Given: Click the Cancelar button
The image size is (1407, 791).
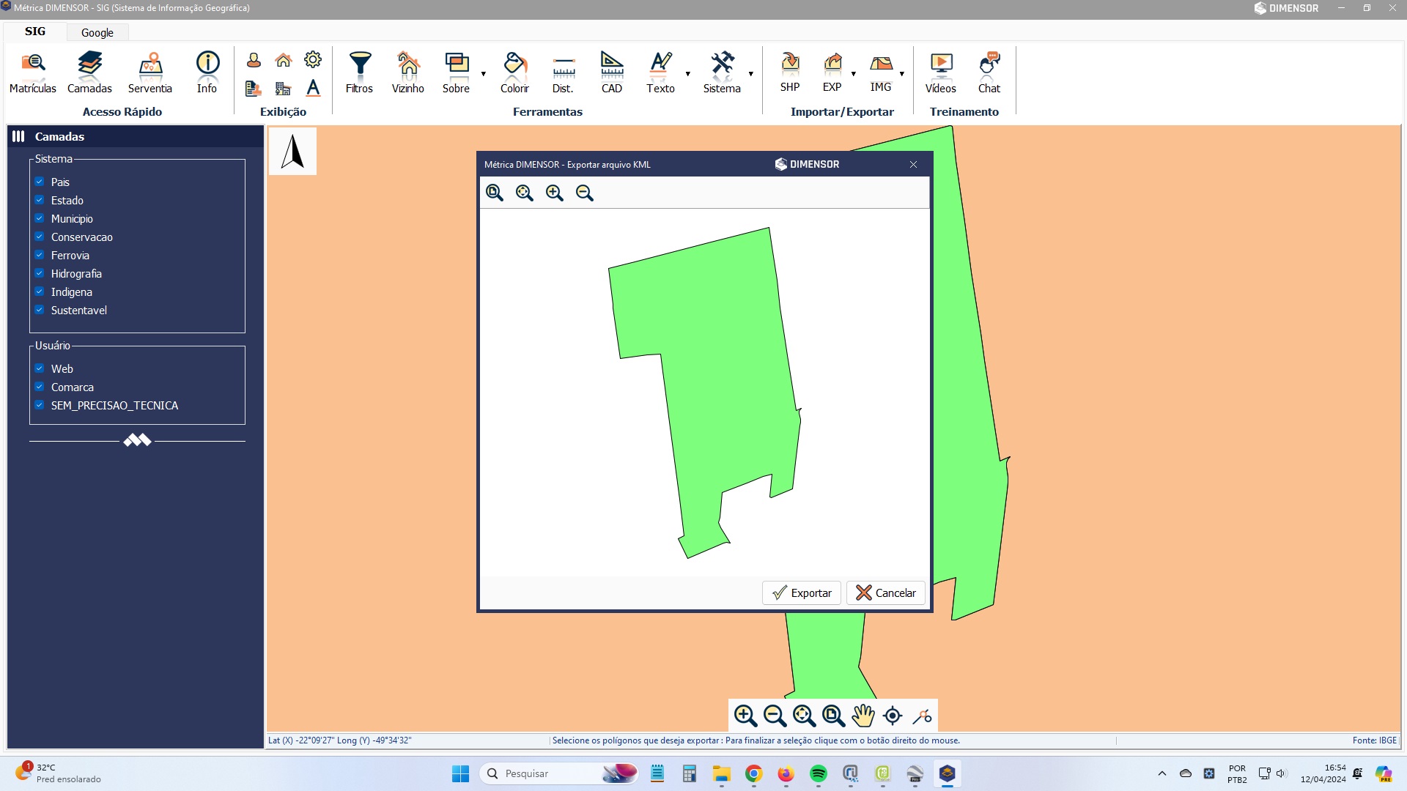Looking at the screenshot, I should (x=886, y=593).
